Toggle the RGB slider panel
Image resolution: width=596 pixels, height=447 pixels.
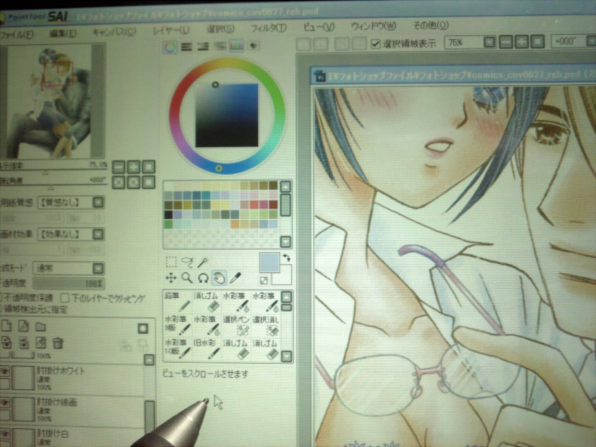tap(186, 47)
